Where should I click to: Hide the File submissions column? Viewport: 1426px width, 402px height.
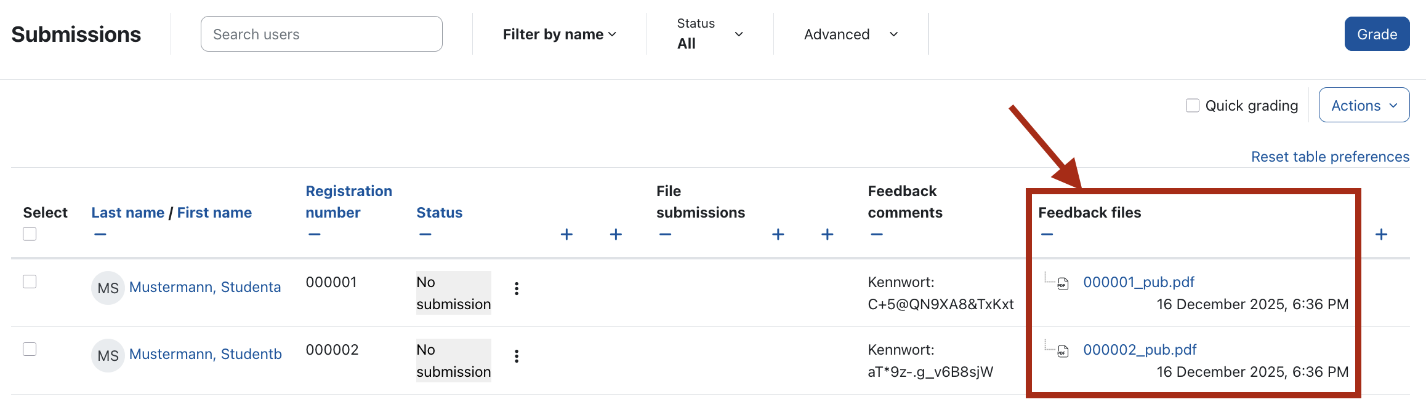coord(665,235)
